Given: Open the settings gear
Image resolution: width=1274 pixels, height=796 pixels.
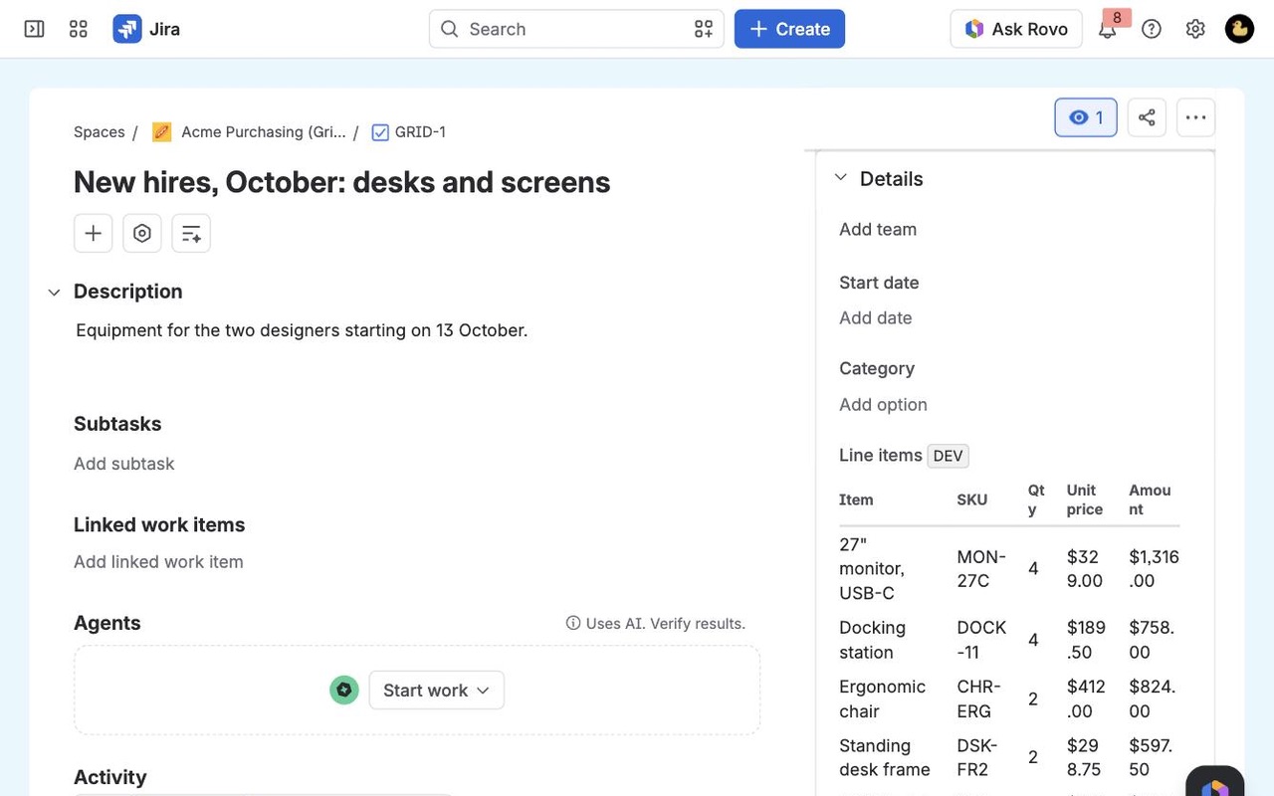Looking at the screenshot, I should tap(1195, 29).
